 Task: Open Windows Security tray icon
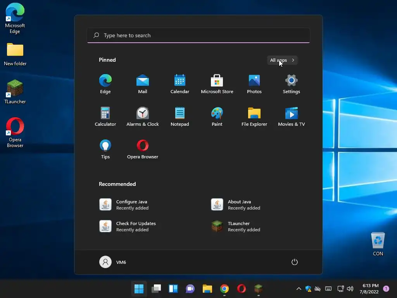coord(308,289)
